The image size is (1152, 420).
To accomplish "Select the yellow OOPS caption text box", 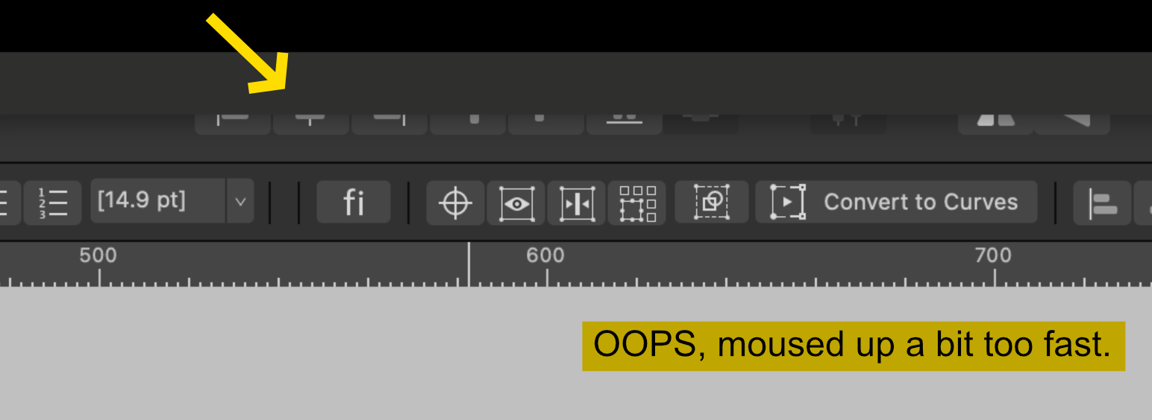I will pyautogui.click(x=853, y=346).
